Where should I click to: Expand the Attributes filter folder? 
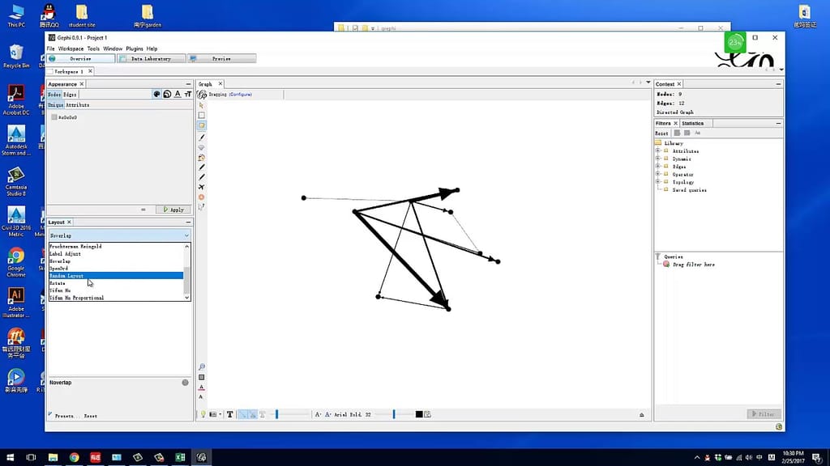[658, 150]
